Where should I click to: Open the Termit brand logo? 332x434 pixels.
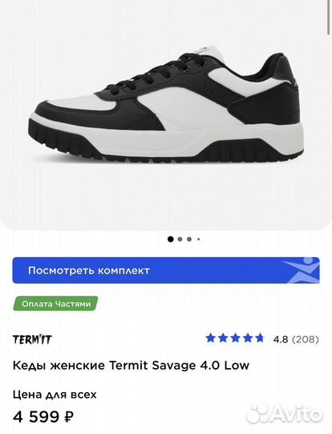[32, 339]
